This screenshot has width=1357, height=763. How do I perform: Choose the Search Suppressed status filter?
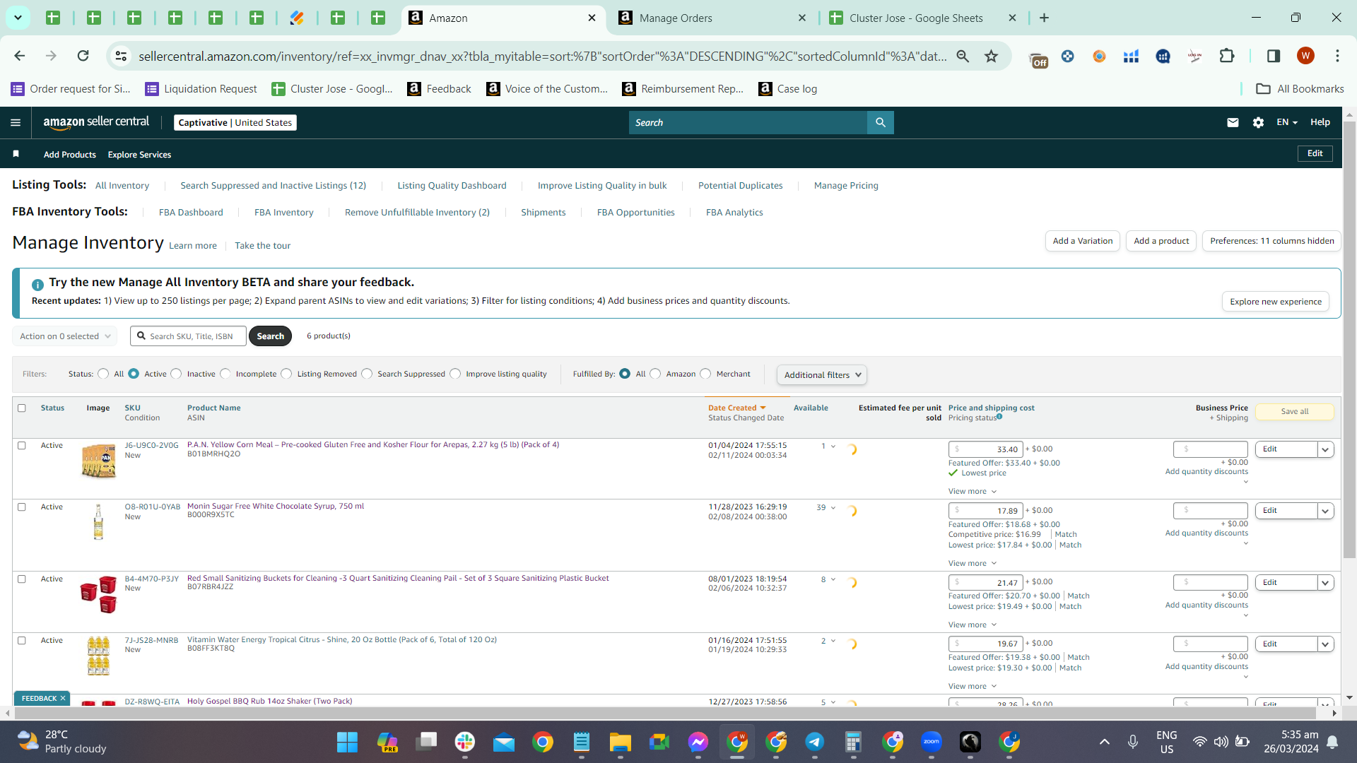[x=367, y=374]
